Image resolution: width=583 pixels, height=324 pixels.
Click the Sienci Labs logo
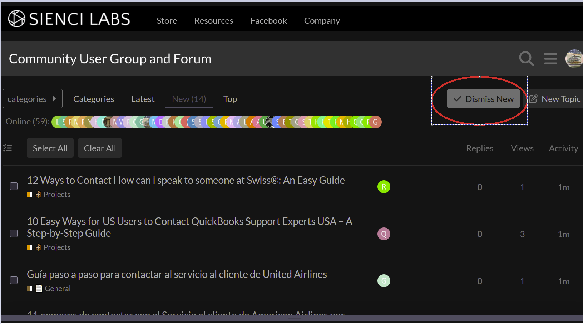[69, 19]
